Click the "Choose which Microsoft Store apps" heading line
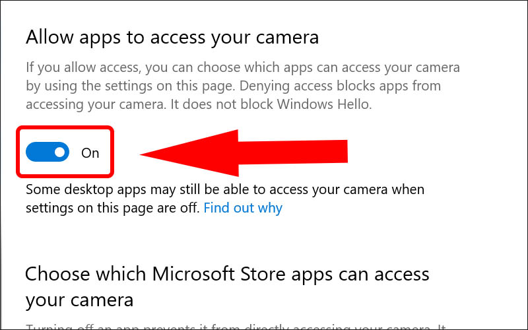Screen dimensions: 528x330 coord(227,273)
